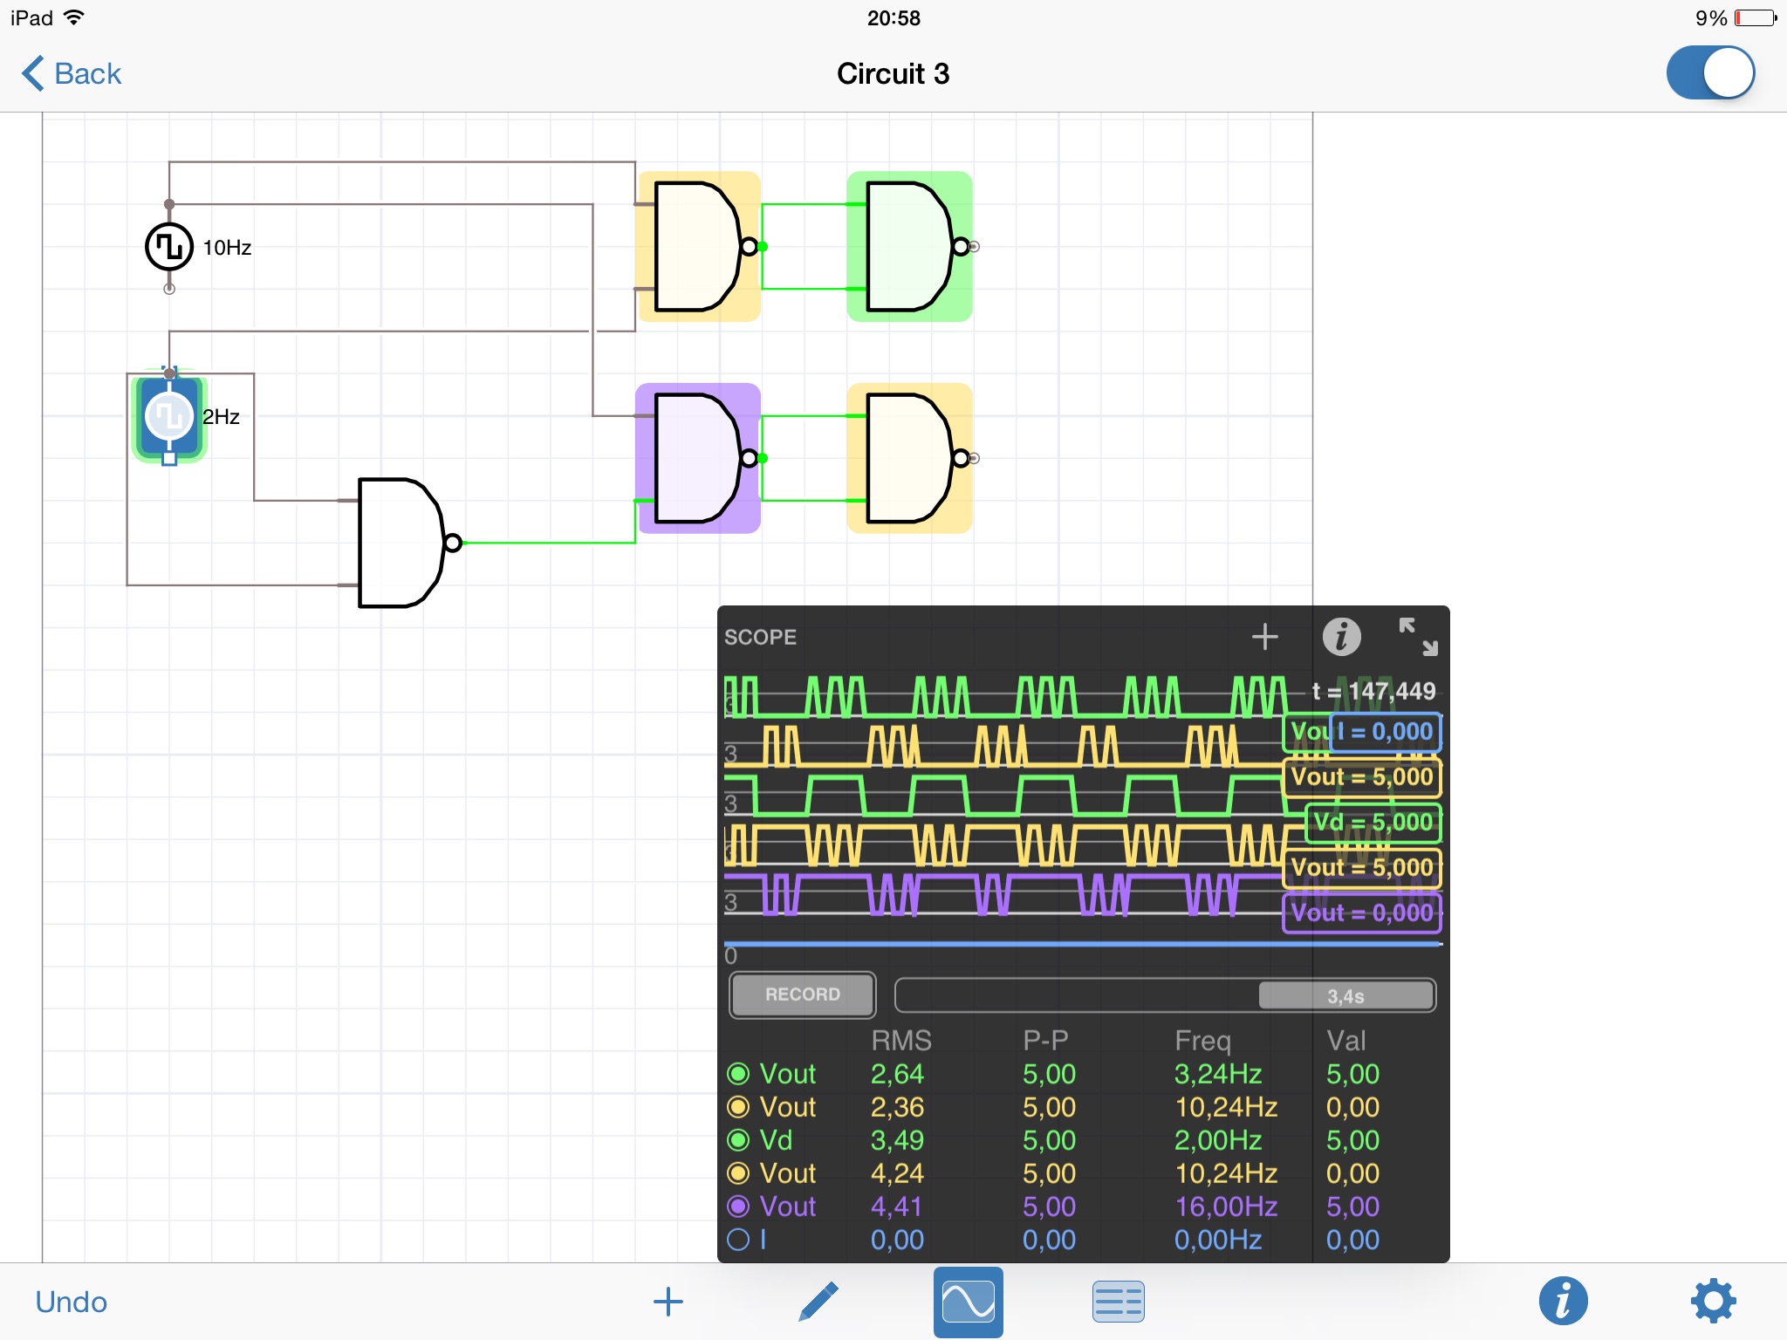The width and height of the screenshot is (1787, 1340).
Task: Click the blue I = 0,000 scope label
Action: (1385, 731)
